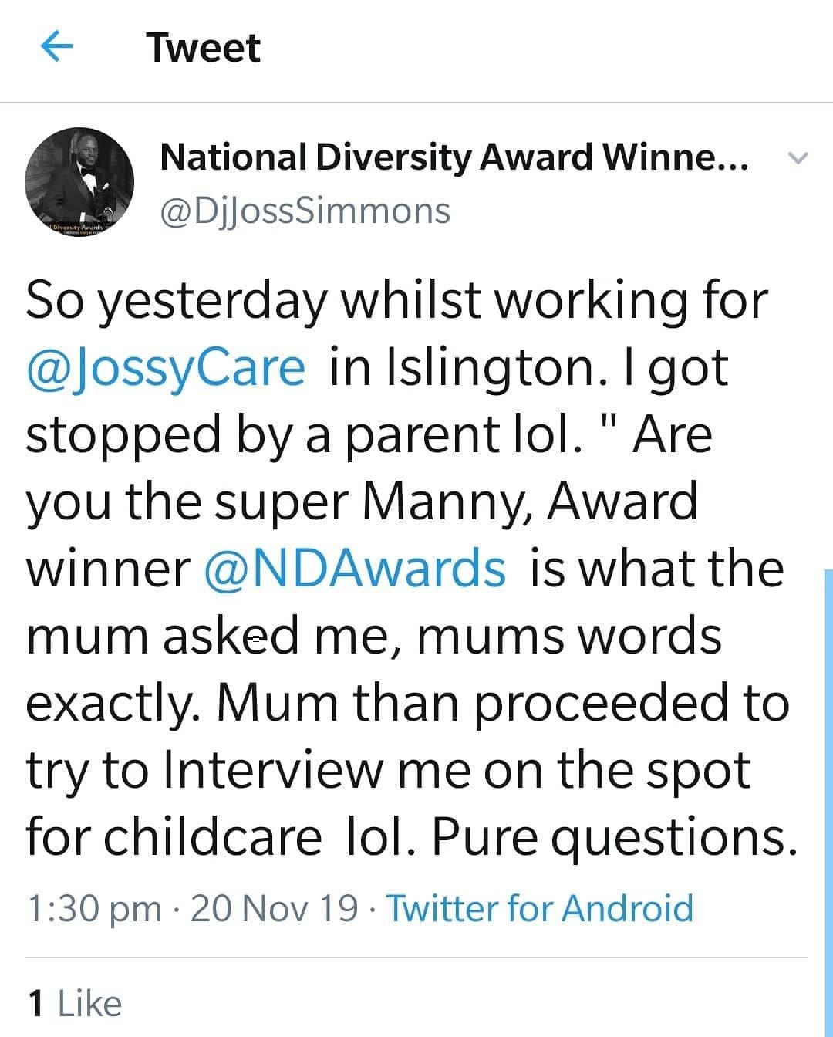Open National Diversity Award Winner display name
Viewport: 833px width, 1037px height.
pos(454,157)
